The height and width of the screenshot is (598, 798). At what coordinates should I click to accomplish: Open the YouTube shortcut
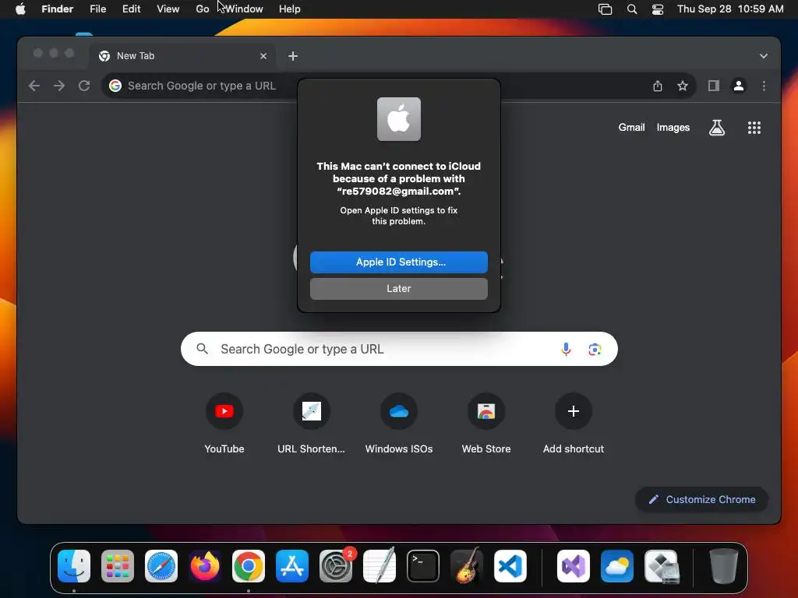224,423
